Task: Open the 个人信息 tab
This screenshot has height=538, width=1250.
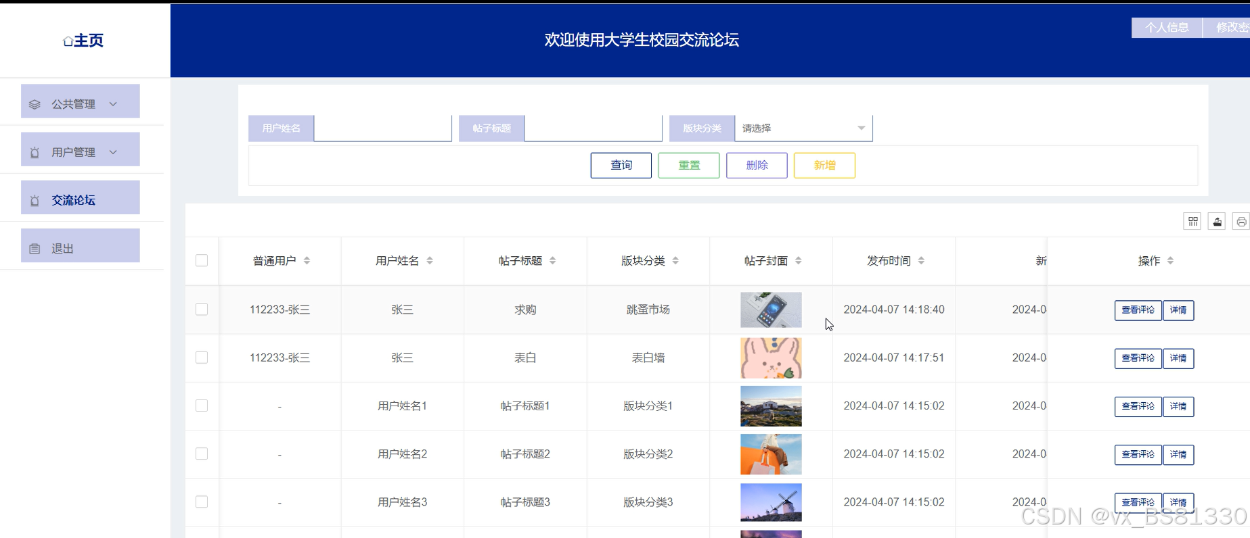Action: [x=1167, y=28]
